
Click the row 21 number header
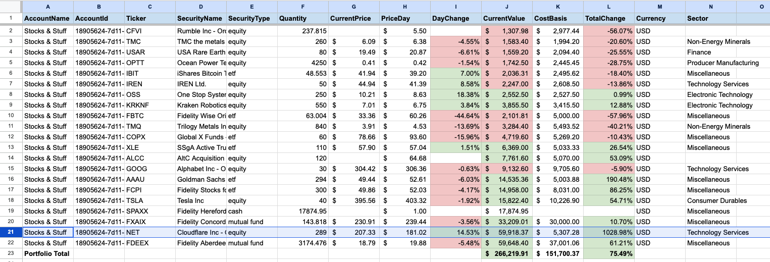11,232
